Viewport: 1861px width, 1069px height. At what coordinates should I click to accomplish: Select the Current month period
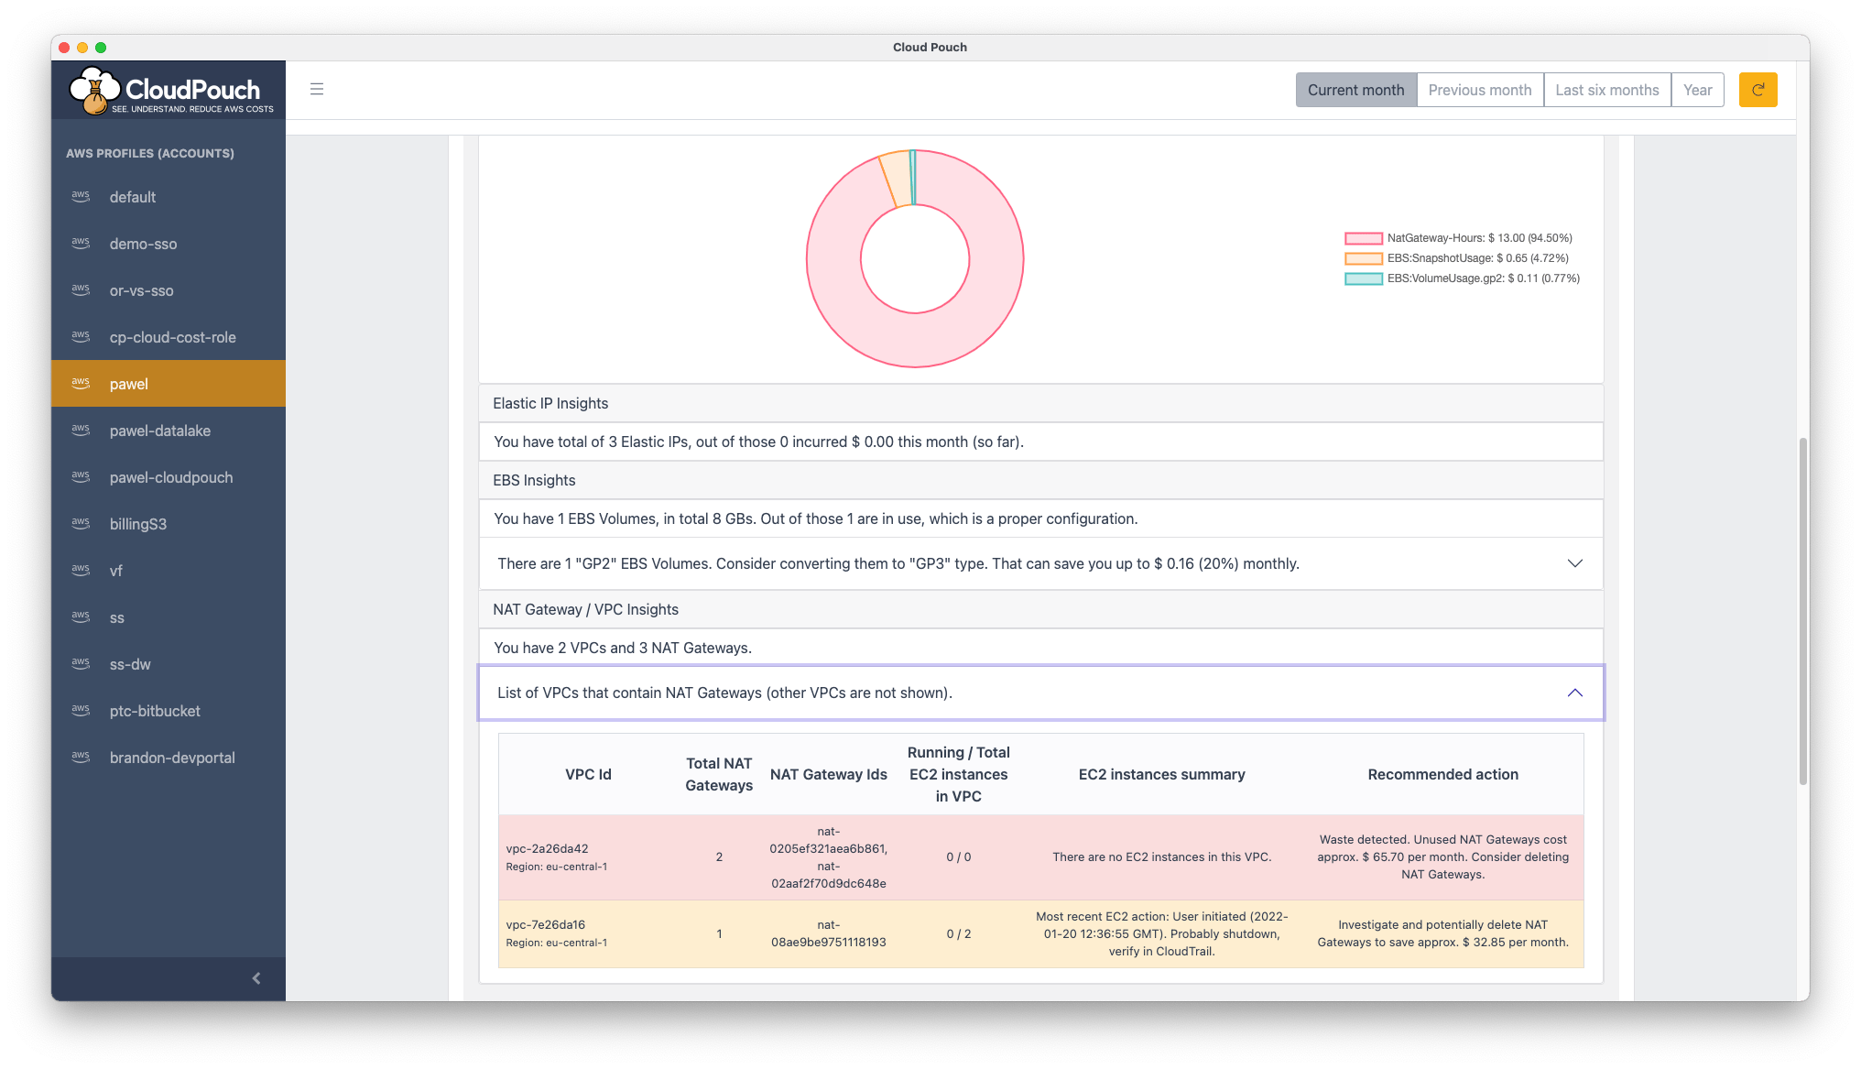[1355, 90]
